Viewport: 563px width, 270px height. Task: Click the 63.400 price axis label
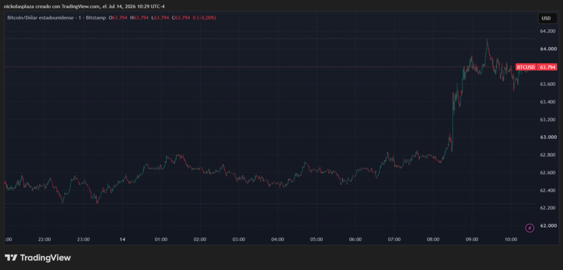pos(547,102)
